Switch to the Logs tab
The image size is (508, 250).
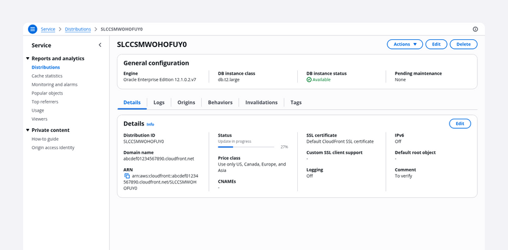pos(159,102)
